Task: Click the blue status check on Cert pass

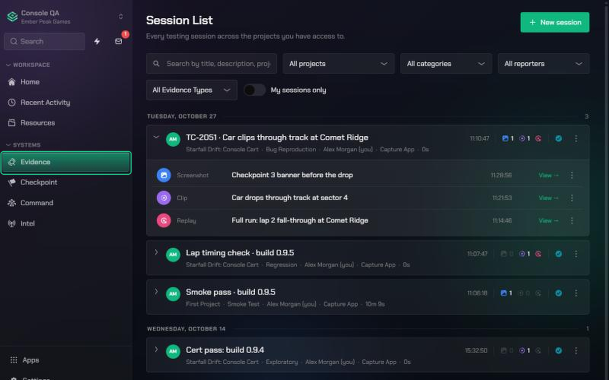Action: tap(558, 351)
